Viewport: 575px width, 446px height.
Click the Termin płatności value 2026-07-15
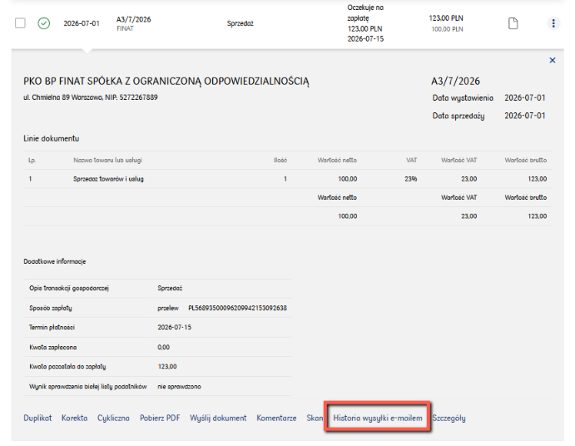click(x=174, y=327)
